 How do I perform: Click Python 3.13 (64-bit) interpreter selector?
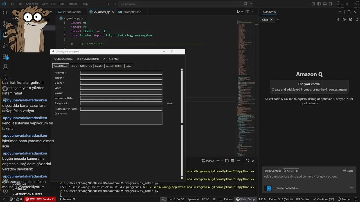pos(281,199)
